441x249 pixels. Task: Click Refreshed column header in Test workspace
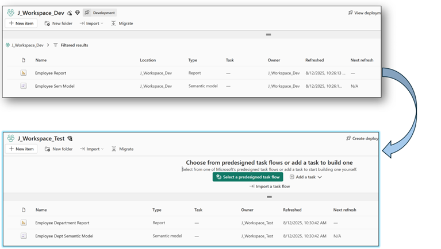(292, 209)
